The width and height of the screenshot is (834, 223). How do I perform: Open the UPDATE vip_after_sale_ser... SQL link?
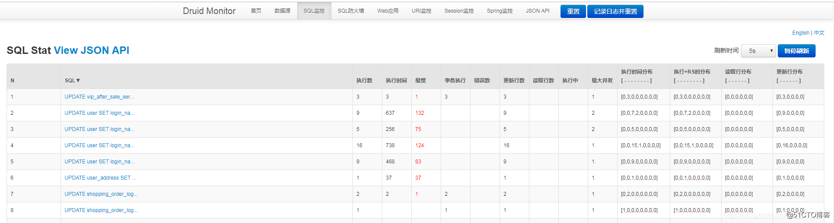click(x=99, y=97)
